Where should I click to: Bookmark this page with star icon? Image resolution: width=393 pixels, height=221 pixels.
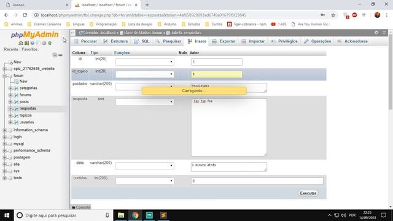tap(333, 15)
